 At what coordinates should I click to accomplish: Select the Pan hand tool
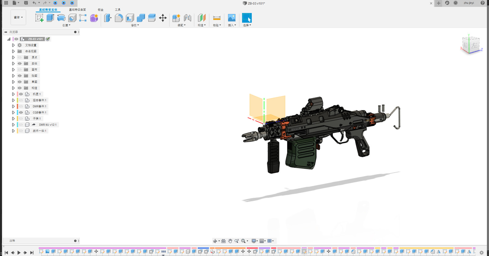point(230,241)
